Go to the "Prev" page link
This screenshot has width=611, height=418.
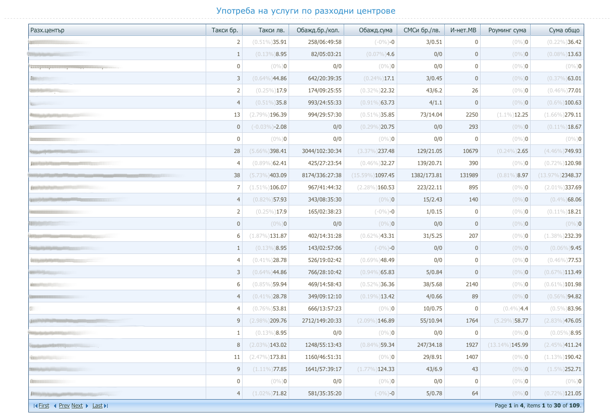click(64, 406)
